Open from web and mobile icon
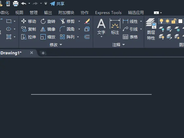The image size is (184, 138). (x=8, y=4)
